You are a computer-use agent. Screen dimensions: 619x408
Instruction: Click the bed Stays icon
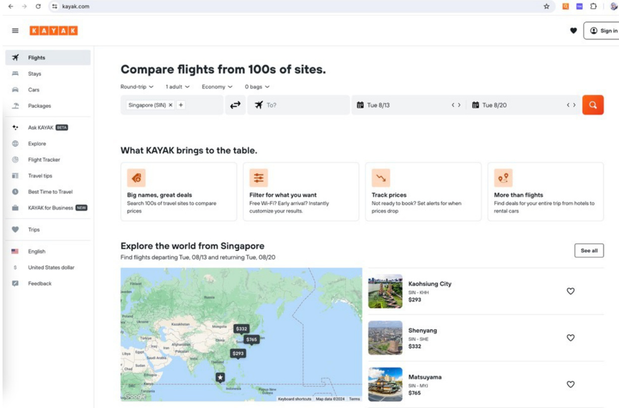coord(15,74)
